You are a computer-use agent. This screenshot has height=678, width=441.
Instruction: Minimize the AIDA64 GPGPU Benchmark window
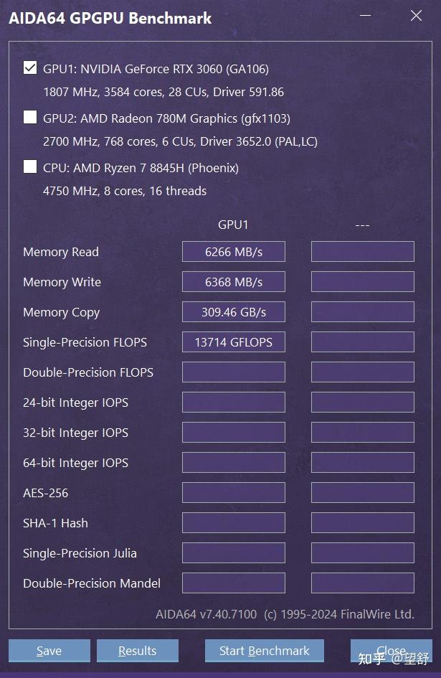coord(365,16)
